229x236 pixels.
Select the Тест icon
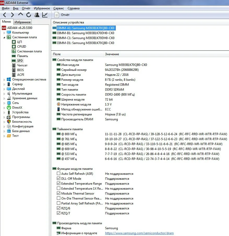9,136
